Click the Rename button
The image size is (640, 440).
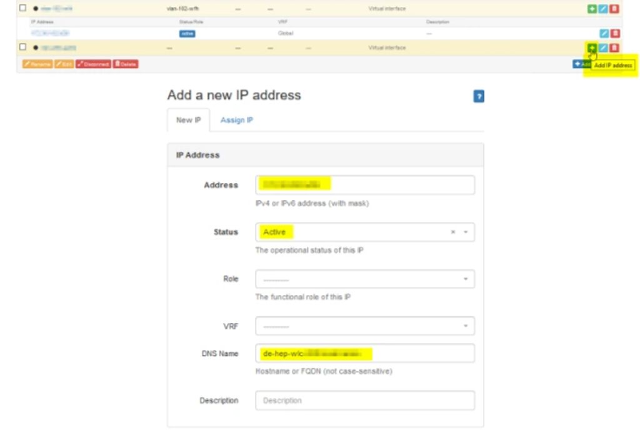click(x=37, y=63)
